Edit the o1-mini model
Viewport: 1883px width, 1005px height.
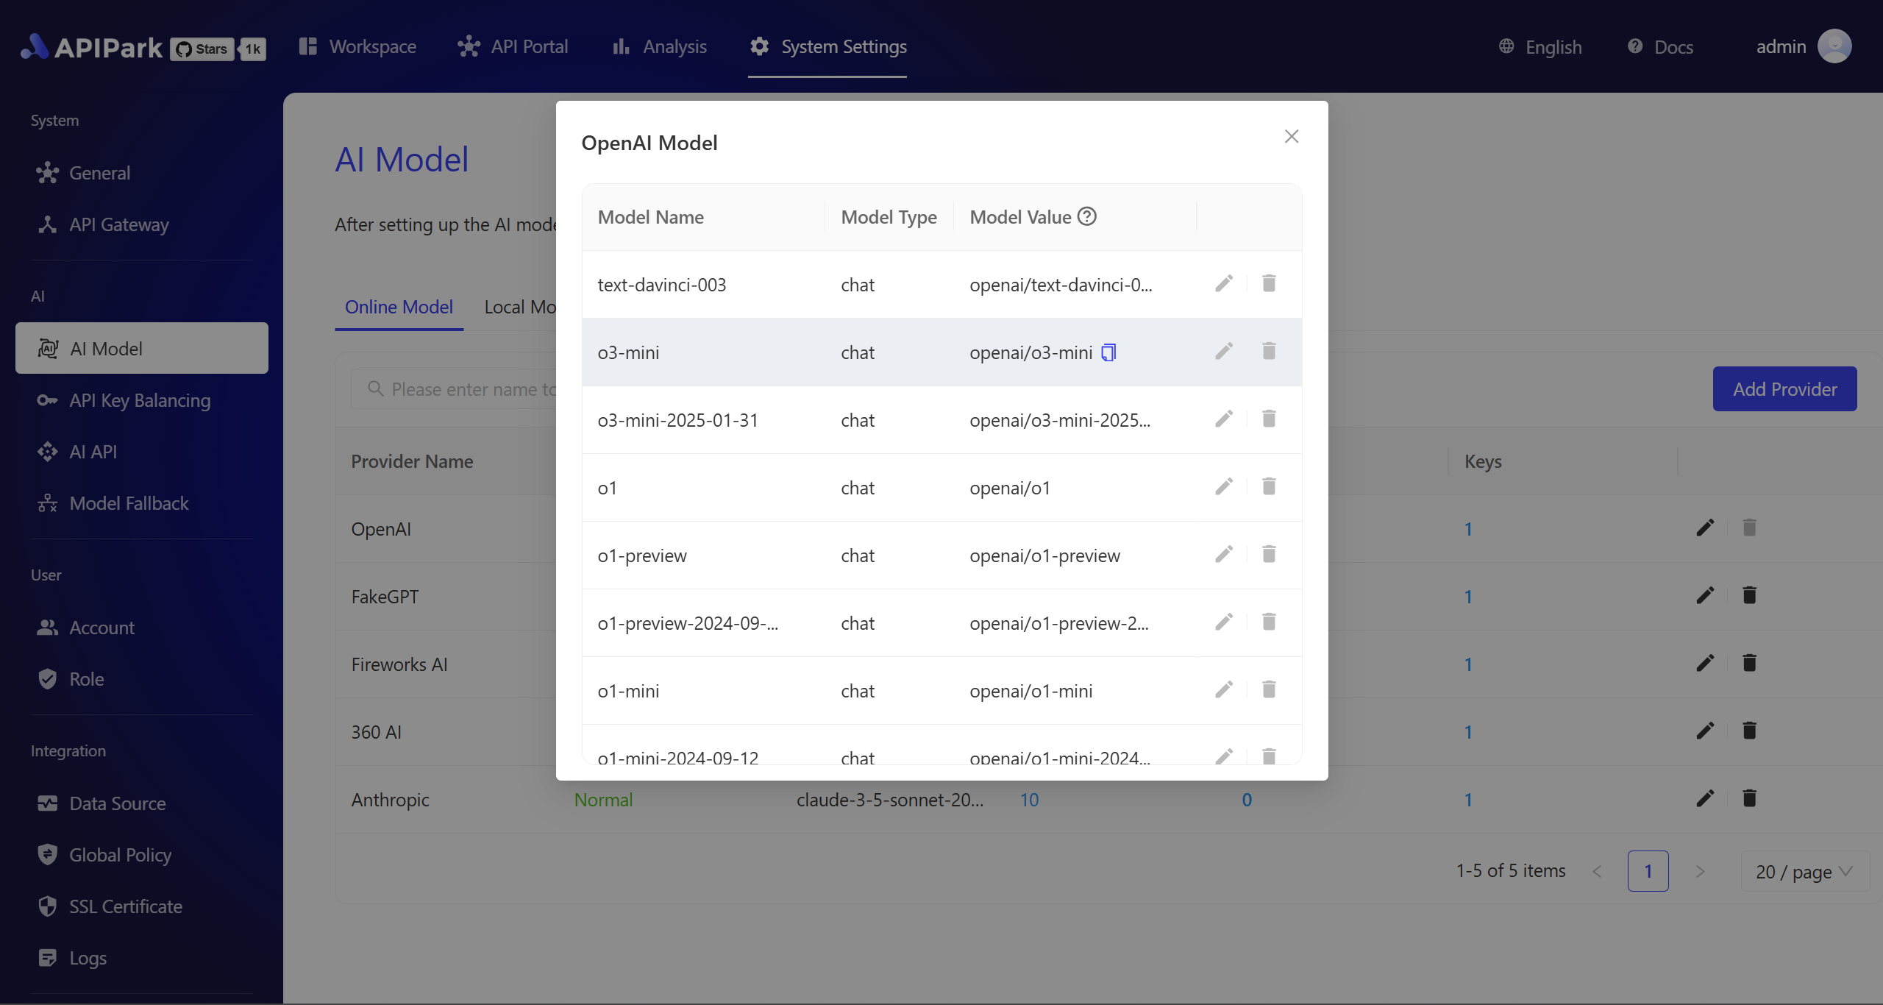(x=1224, y=690)
